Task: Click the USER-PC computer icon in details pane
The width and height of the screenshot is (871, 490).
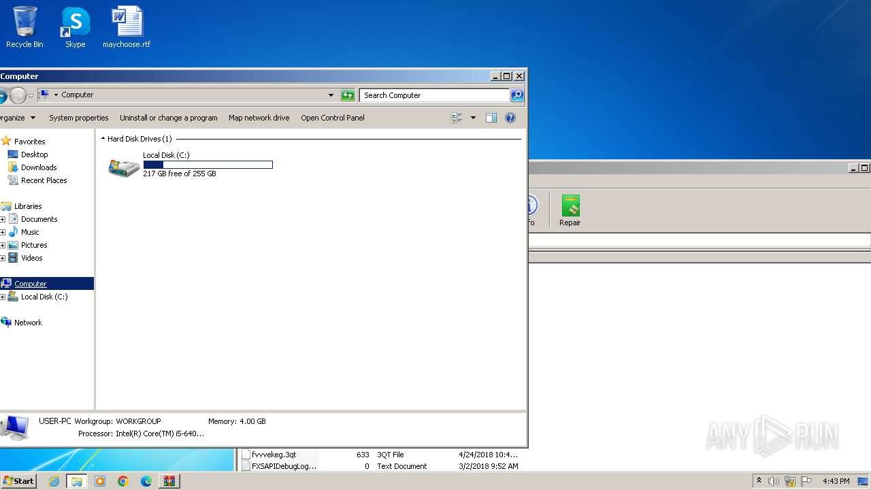Action: coord(14,429)
